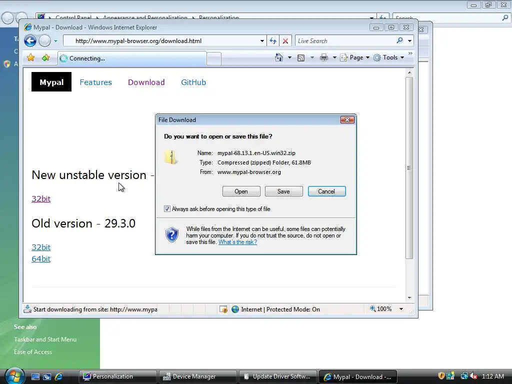
Task: Click the Windows Start orb
Action: [14, 376]
